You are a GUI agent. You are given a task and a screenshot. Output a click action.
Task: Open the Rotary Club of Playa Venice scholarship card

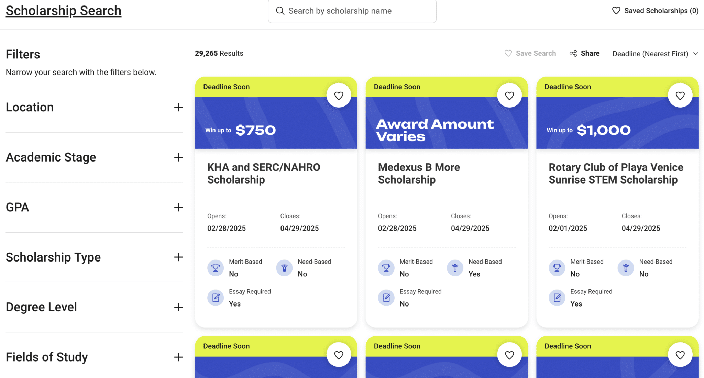coord(616,173)
